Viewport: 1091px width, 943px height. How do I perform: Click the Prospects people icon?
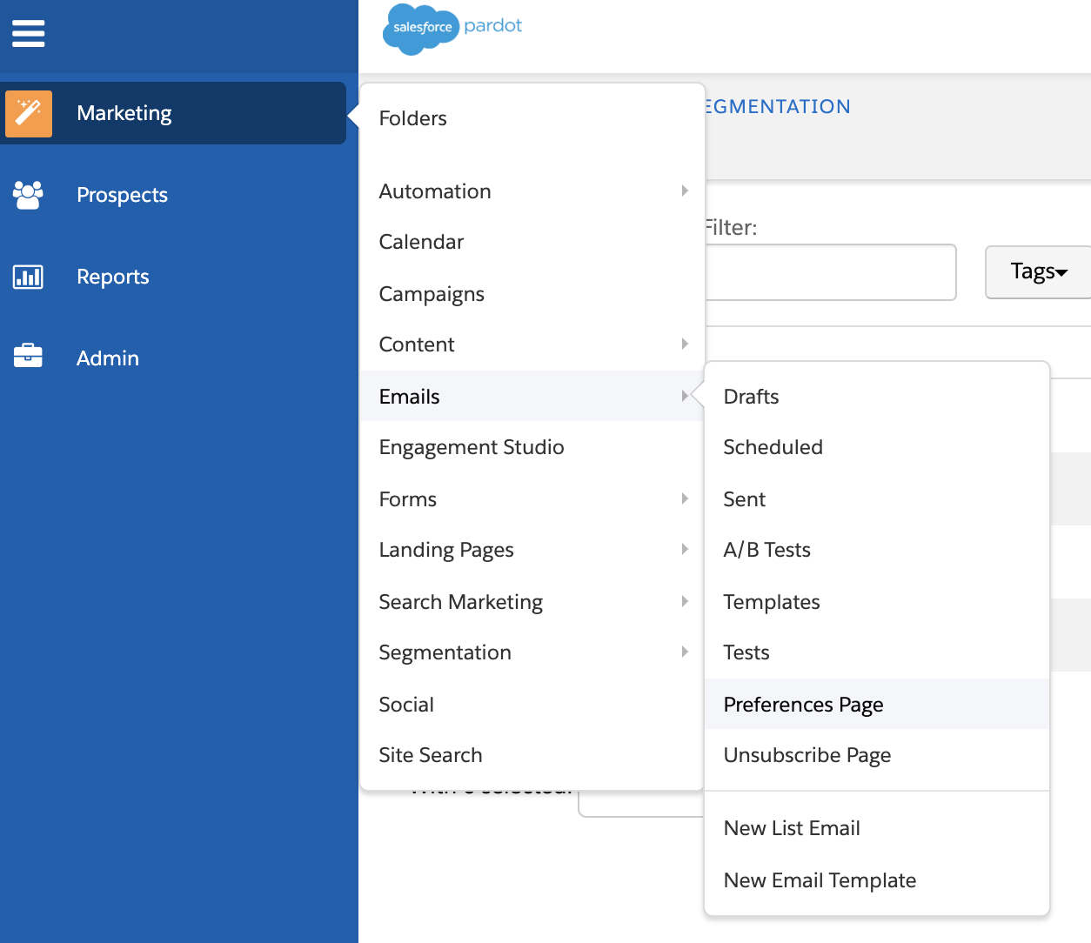point(28,195)
